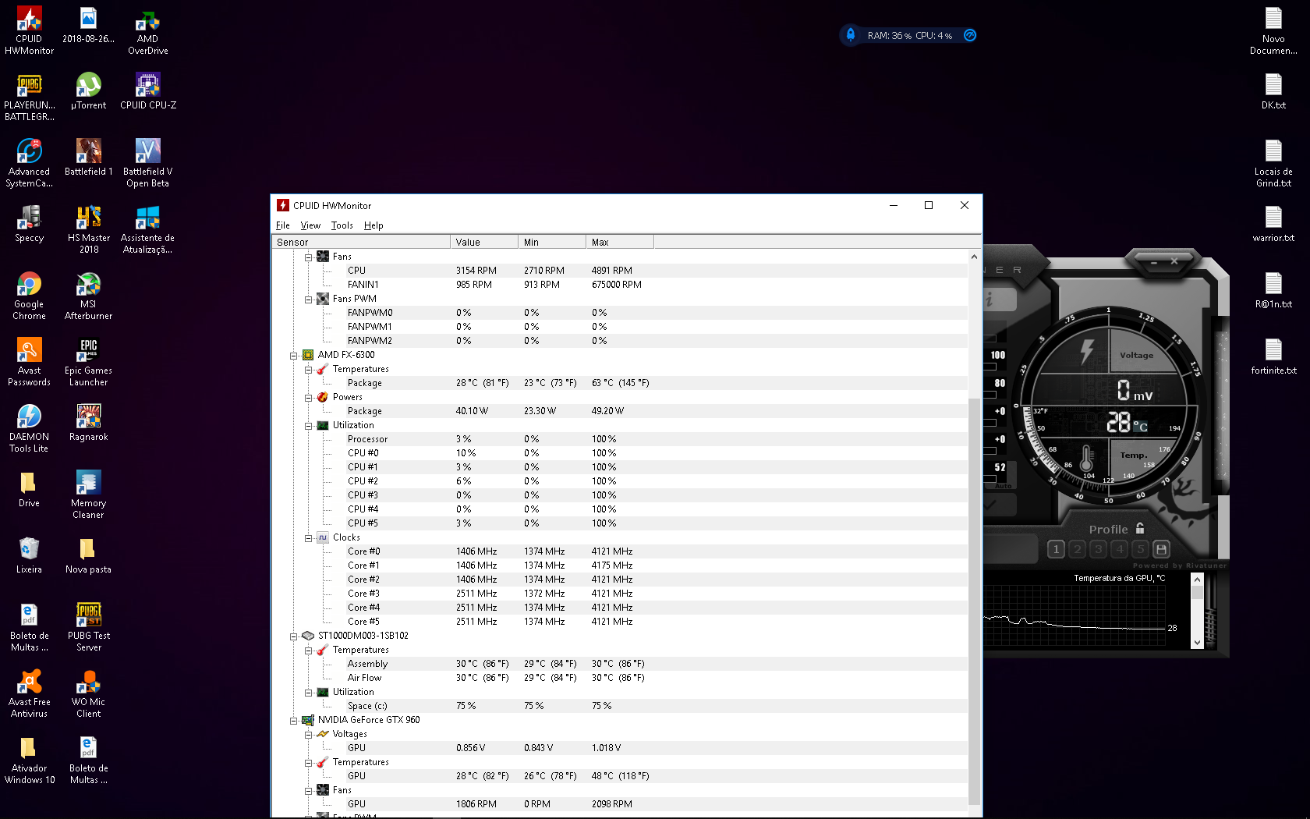Collapse the AMD FX-6300 node

pyautogui.click(x=293, y=355)
